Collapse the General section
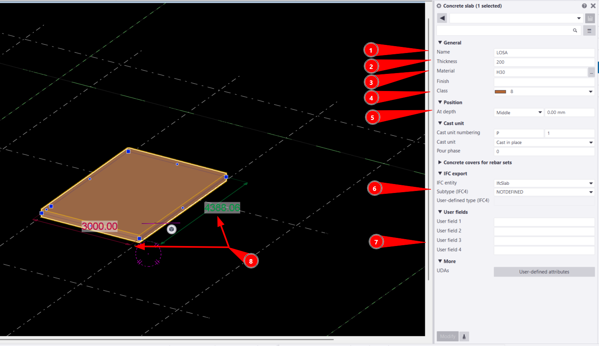The image size is (599, 346). 440,42
